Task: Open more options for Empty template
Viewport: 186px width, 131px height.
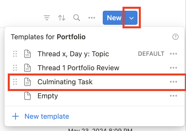Action: click(x=173, y=96)
